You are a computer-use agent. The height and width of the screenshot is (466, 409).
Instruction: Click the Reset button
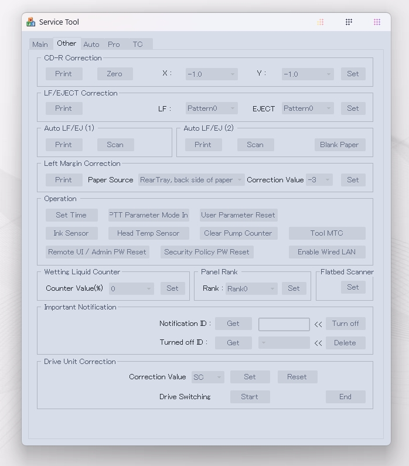coord(297,377)
